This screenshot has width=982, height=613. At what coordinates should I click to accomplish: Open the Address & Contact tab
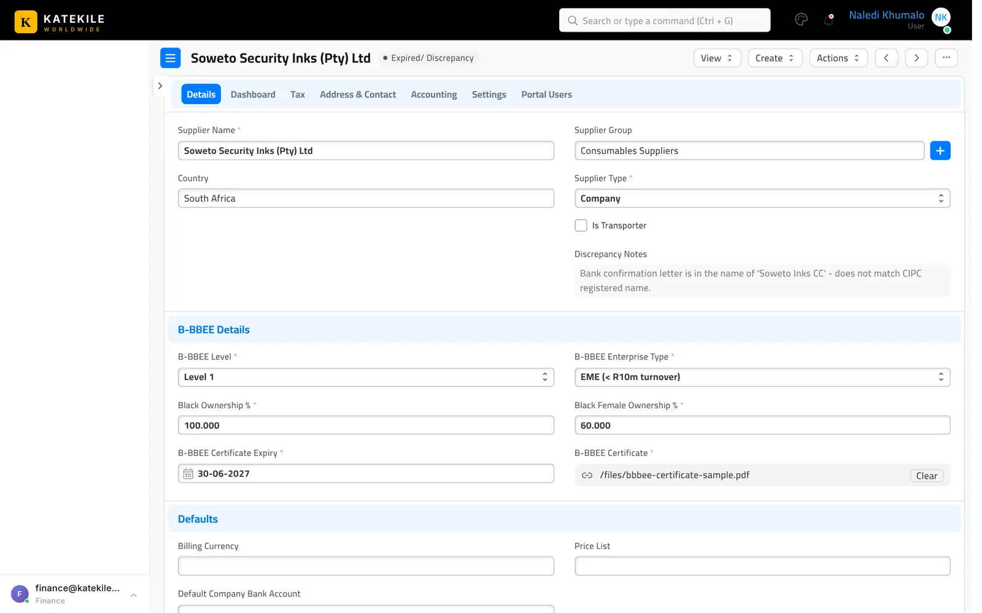[x=358, y=94]
